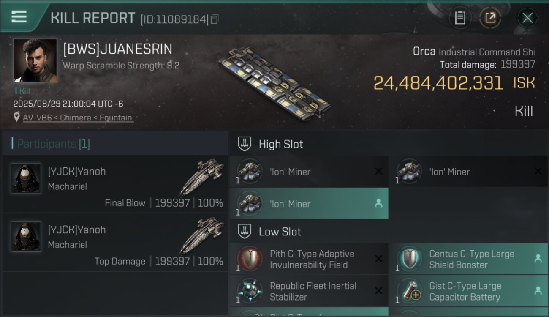Open AV-VB6 Chimera Fountain location link
The width and height of the screenshot is (549, 317).
pos(77,118)
